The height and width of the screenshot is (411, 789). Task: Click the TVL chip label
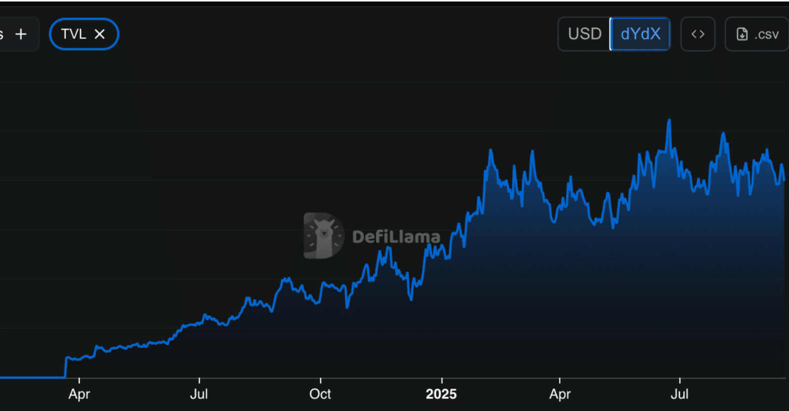click(74, 34)
